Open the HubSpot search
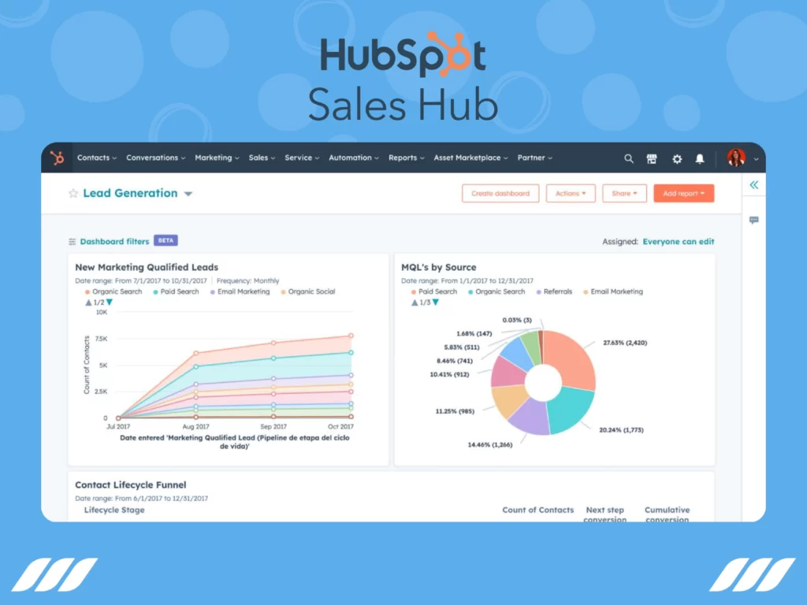The width and height of the screenshot is (807, 605). click(629, 158)
